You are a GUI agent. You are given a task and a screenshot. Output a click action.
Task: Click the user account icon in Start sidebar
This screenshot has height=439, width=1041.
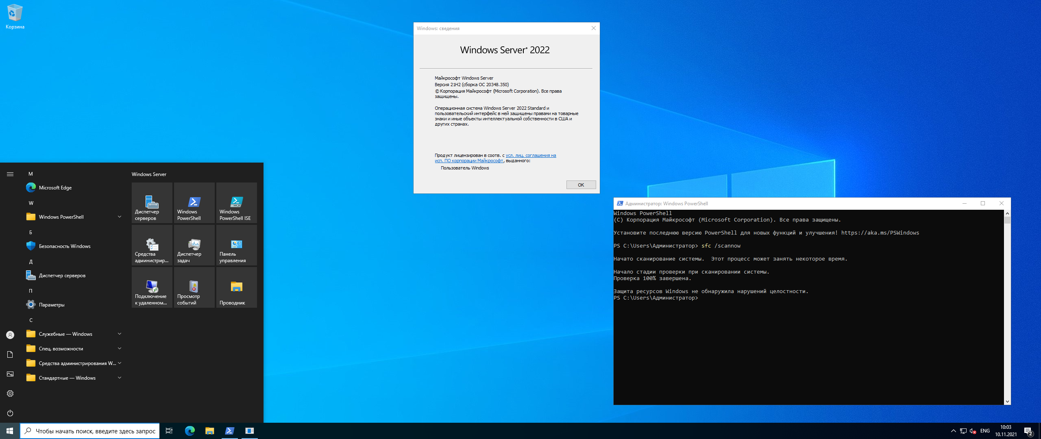pyautogui.click(x=10, y=335)
